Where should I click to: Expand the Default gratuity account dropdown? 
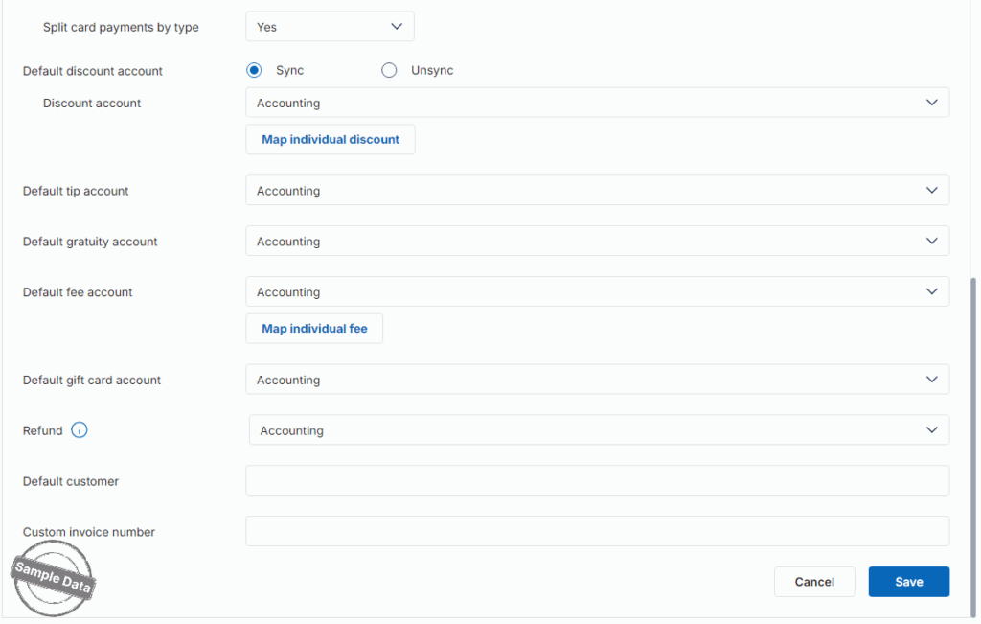click(x=597, y=242)
